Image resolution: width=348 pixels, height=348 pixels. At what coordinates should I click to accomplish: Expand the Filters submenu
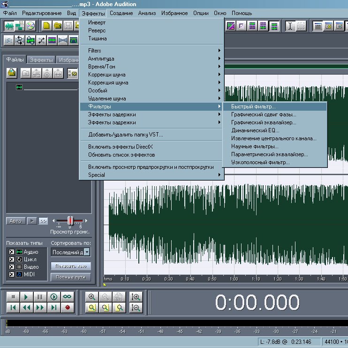click(151, 51)
